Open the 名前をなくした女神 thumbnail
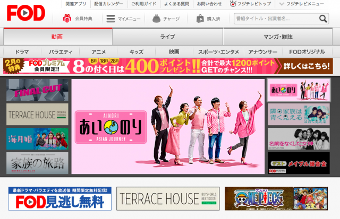 [x=299, y=139]
